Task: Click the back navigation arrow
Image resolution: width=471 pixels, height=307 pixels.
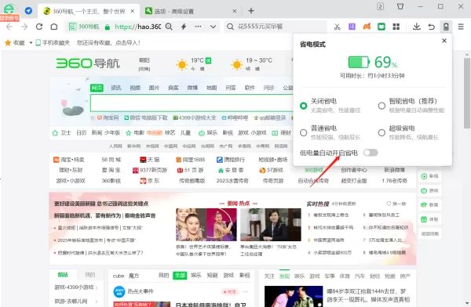Action: tap(9, 27)
